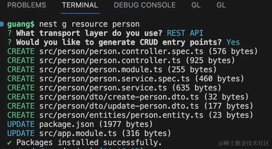Click the 'nest g resource person' command text
This screenshot has width=272, height=149.
pyautogui.click(x=89, y=24)
